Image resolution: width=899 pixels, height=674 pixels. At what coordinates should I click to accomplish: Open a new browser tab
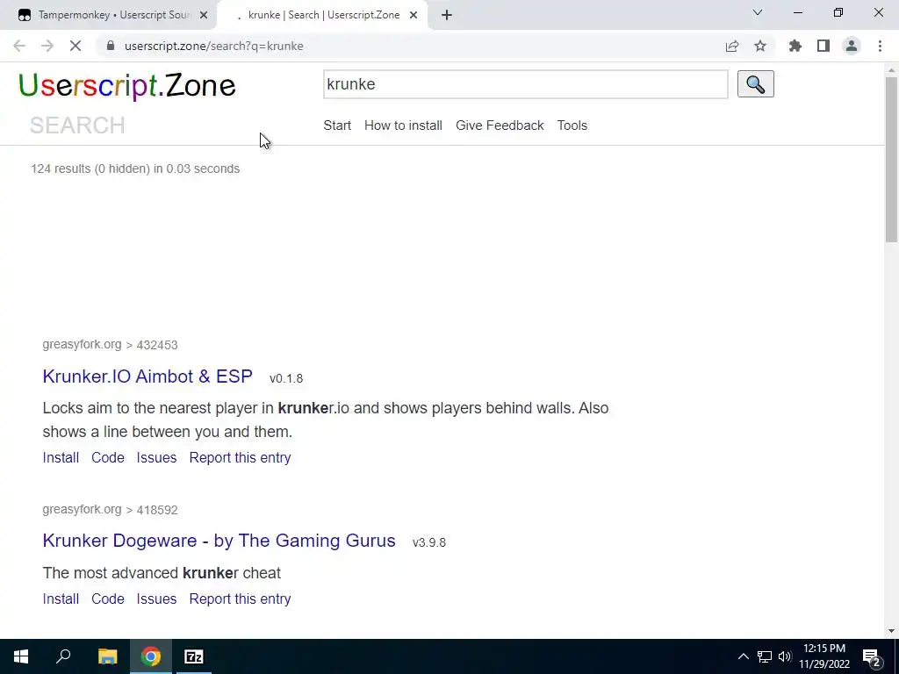pyautogui.click(x=447, y=15)
